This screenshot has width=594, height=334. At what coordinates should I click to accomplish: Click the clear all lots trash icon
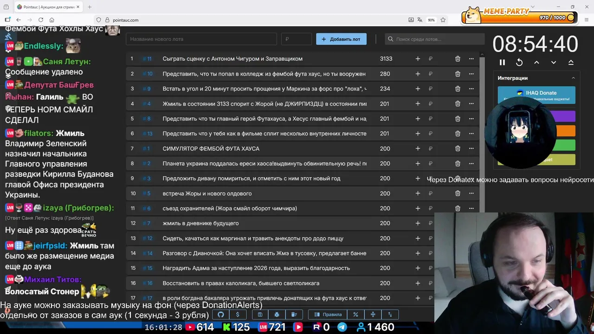pyautogui.click(x=294, y=315)
